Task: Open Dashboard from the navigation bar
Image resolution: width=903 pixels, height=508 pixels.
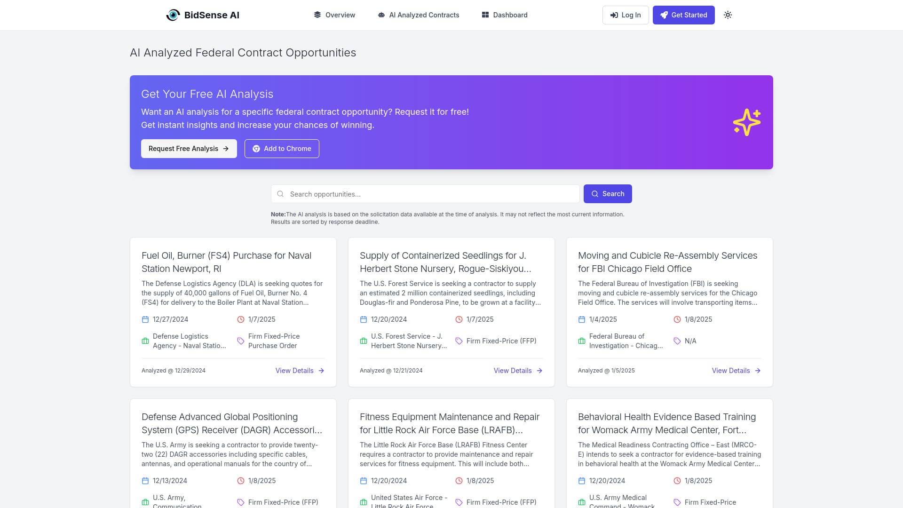Action: 504,15
